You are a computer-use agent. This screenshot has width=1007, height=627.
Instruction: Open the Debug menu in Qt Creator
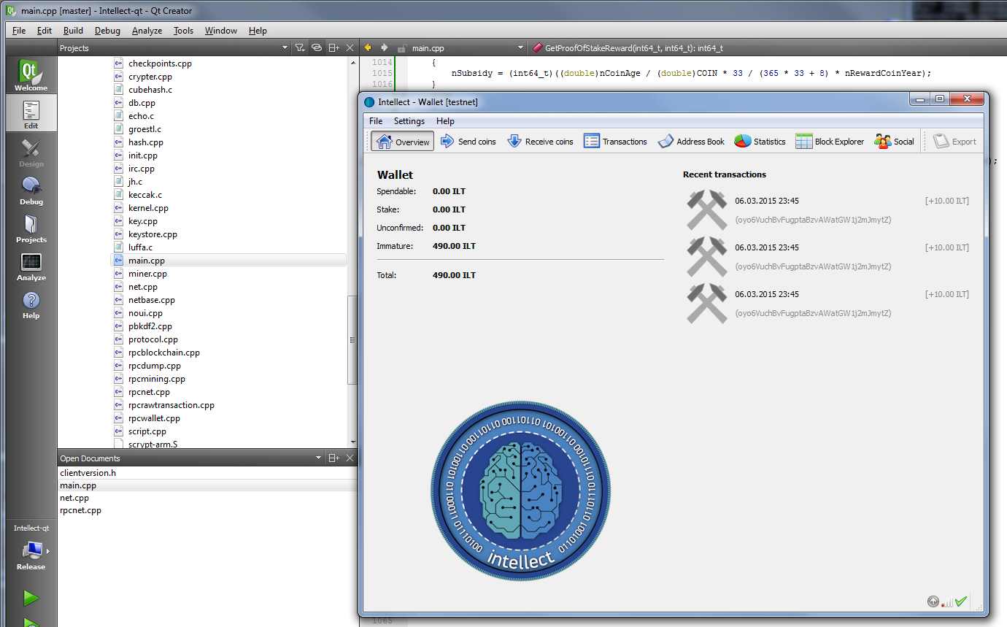pyautogui.click(x=107, y=31)
